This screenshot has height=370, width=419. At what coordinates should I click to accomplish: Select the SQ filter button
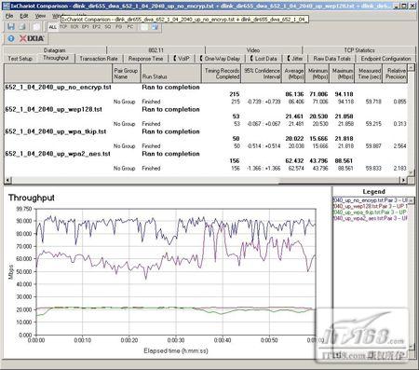[x=108, y=27]
